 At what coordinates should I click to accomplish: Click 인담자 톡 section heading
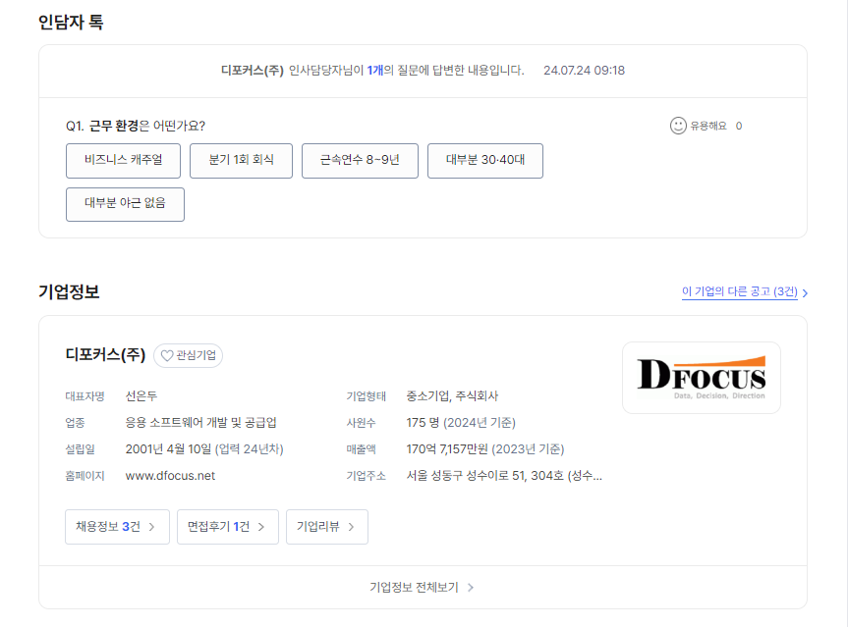(x=71, y=23)
